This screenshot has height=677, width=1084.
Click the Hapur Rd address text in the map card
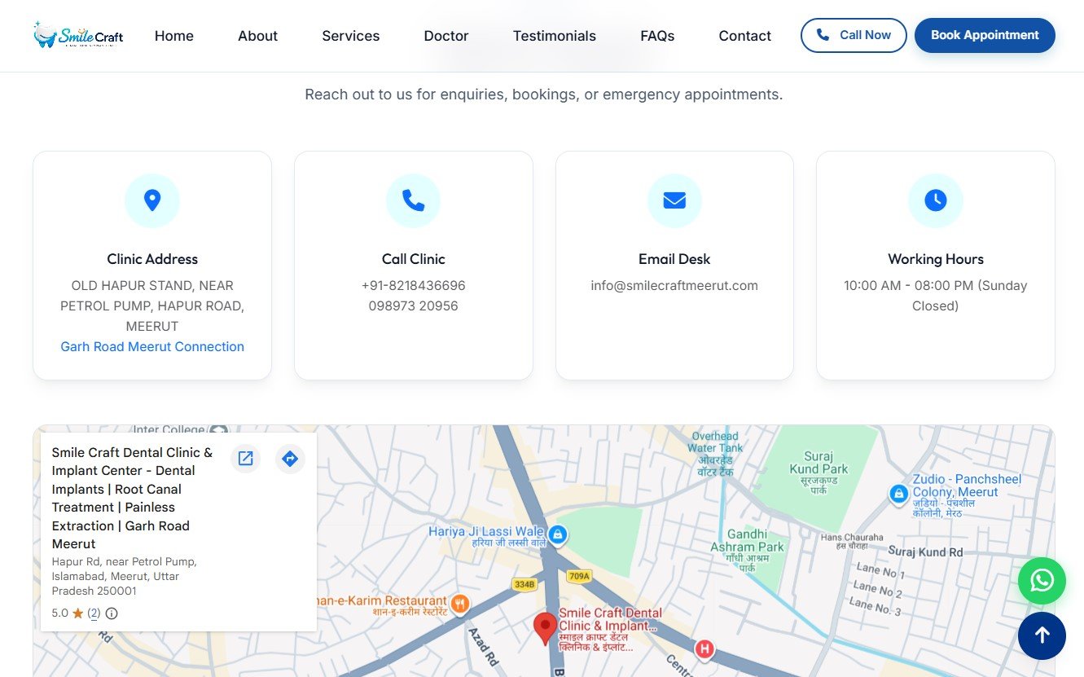[x=124, y=576]
